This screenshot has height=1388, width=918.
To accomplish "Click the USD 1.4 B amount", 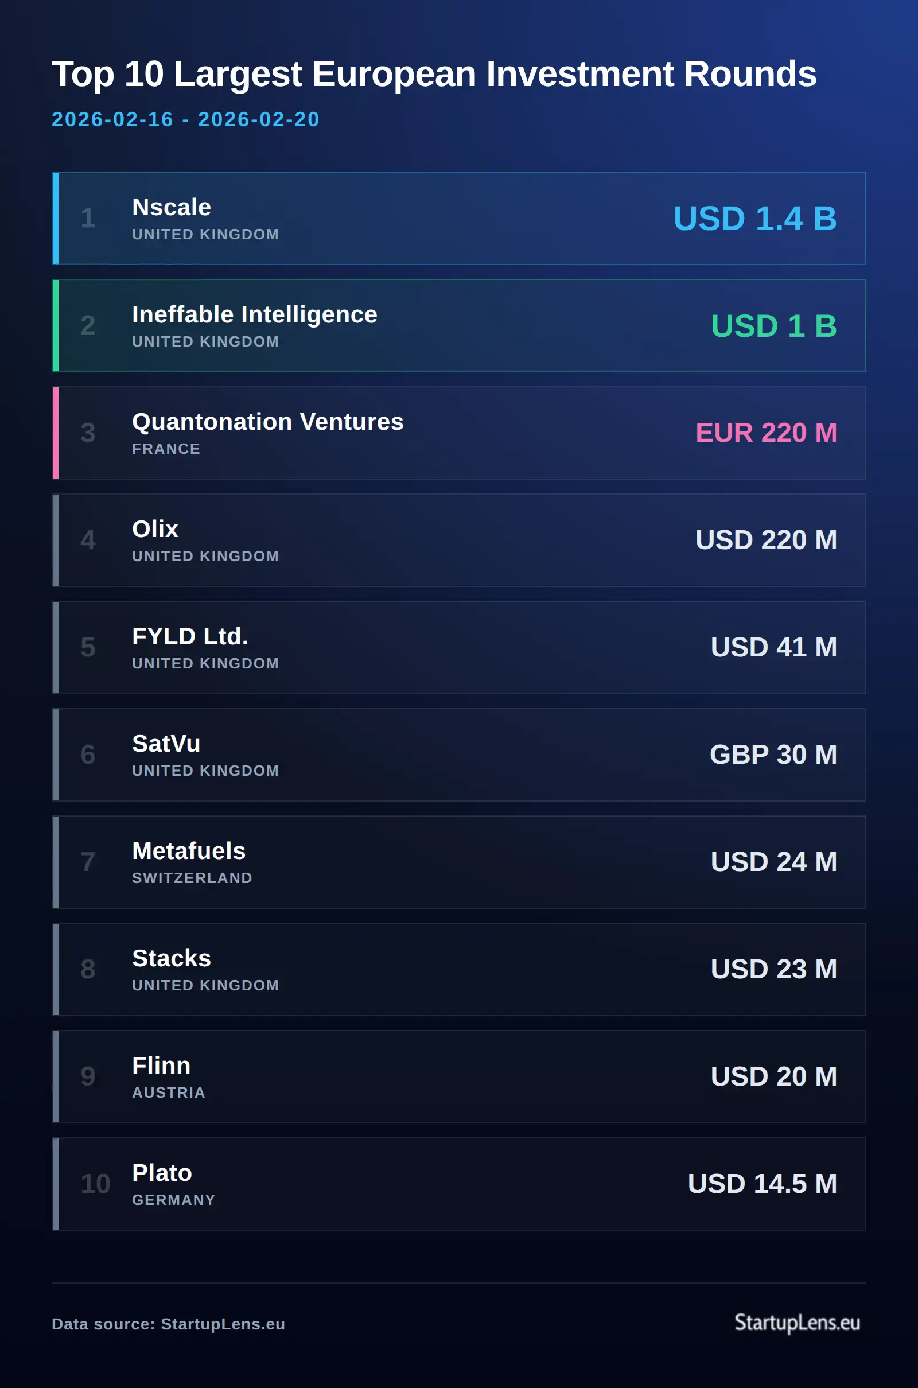I will [754, 219].
